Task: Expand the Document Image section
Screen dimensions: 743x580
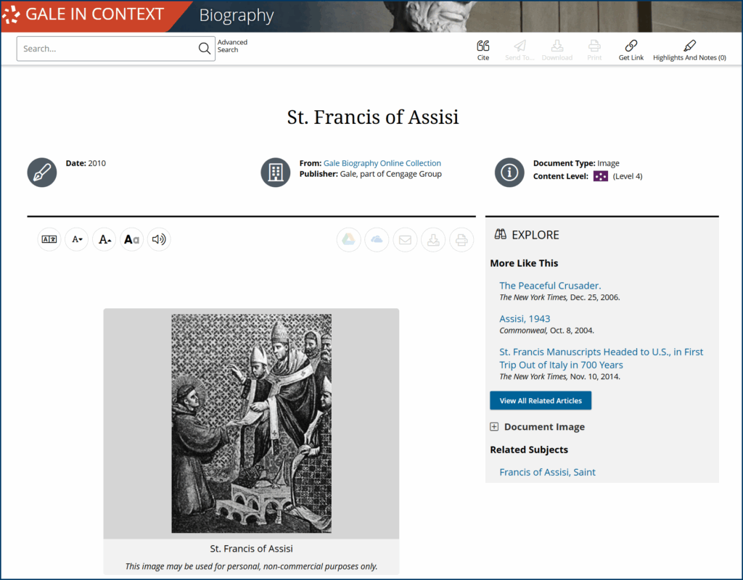Action: coord(494,427)
